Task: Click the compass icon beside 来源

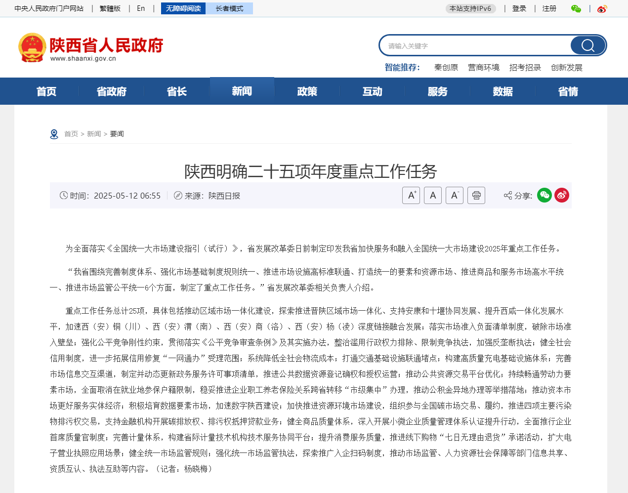Action: pos(178,195)
